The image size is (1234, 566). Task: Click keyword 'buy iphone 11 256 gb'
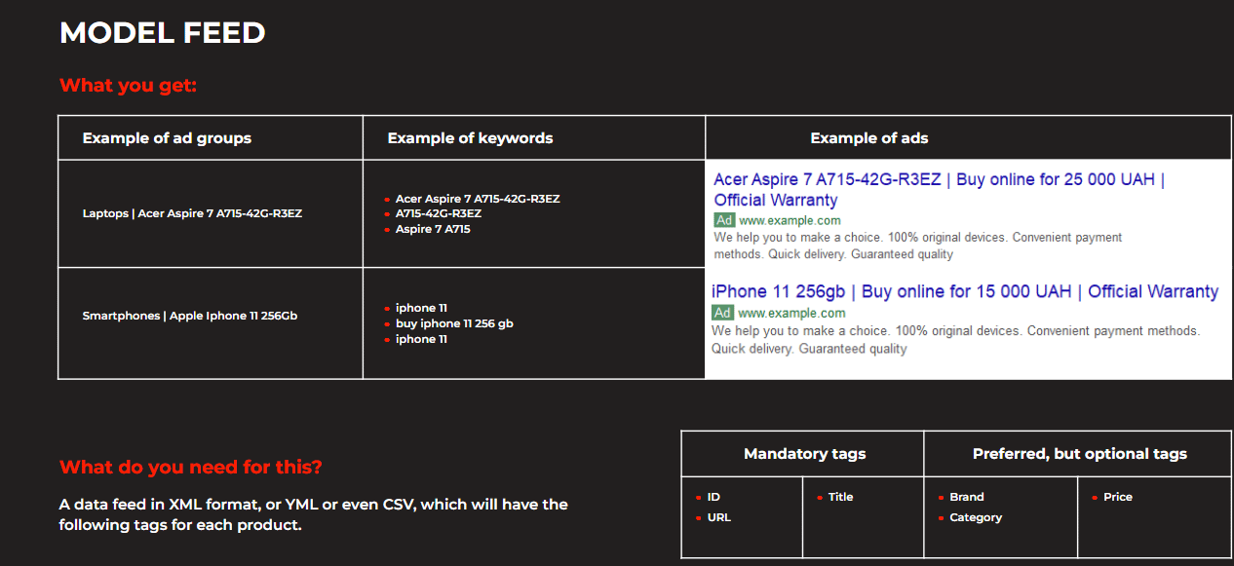[x=454, y=323]
